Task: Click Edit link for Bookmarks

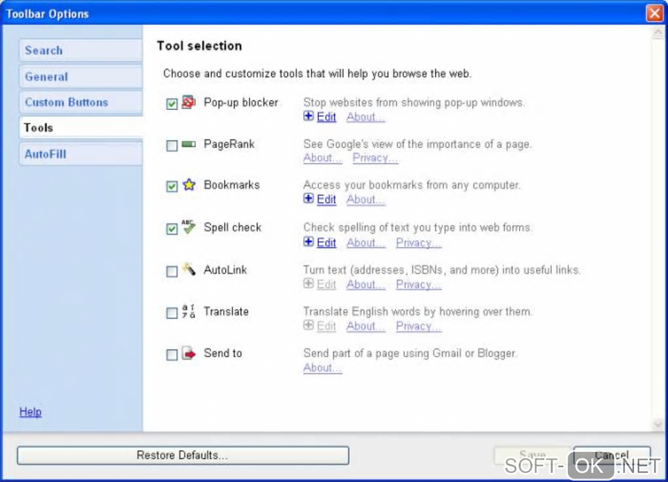Action: [x=326, y=200]
